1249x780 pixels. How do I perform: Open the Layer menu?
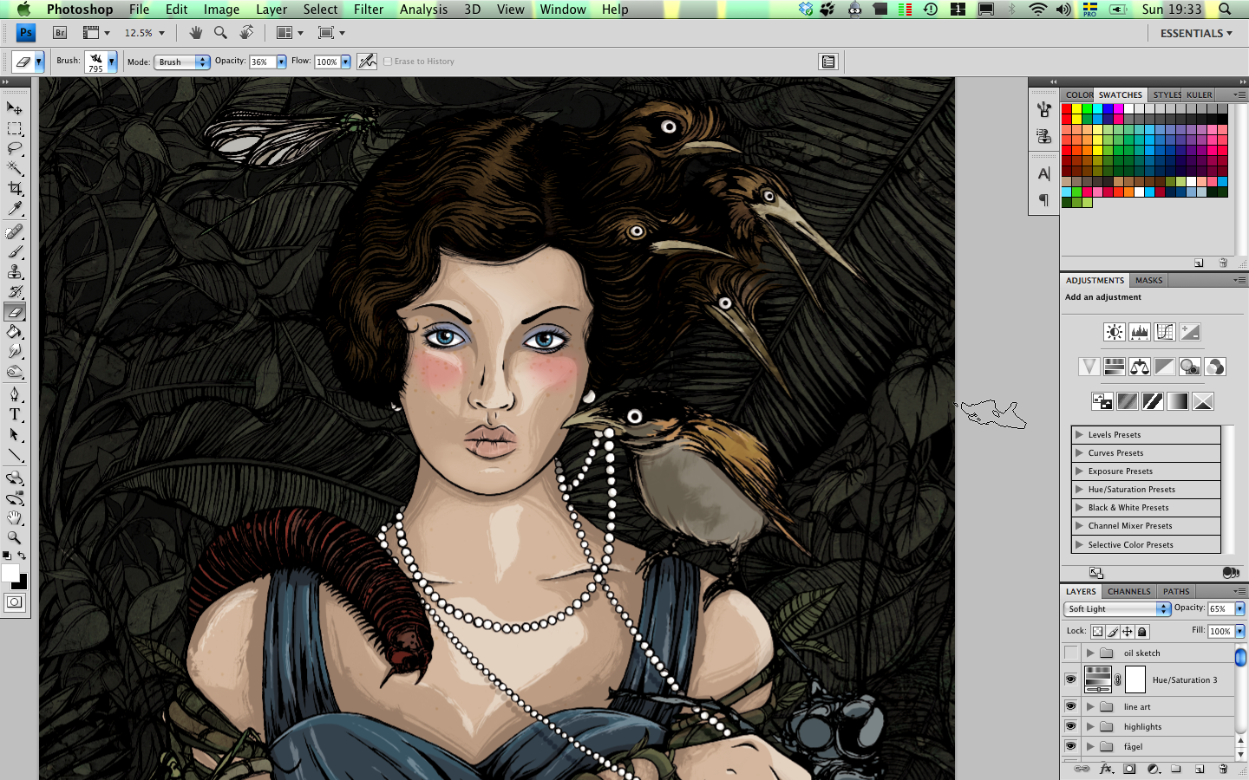pyautogui.click(x=271, y=9)
